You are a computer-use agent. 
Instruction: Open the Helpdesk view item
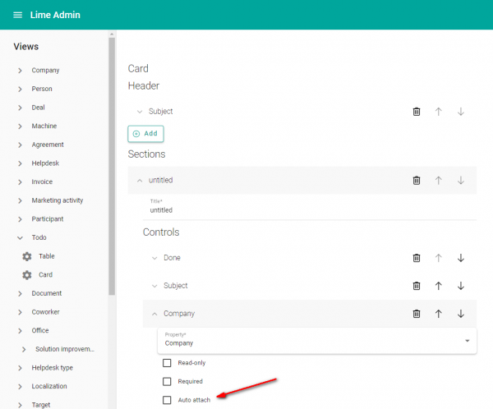click(x=45, y=163)
